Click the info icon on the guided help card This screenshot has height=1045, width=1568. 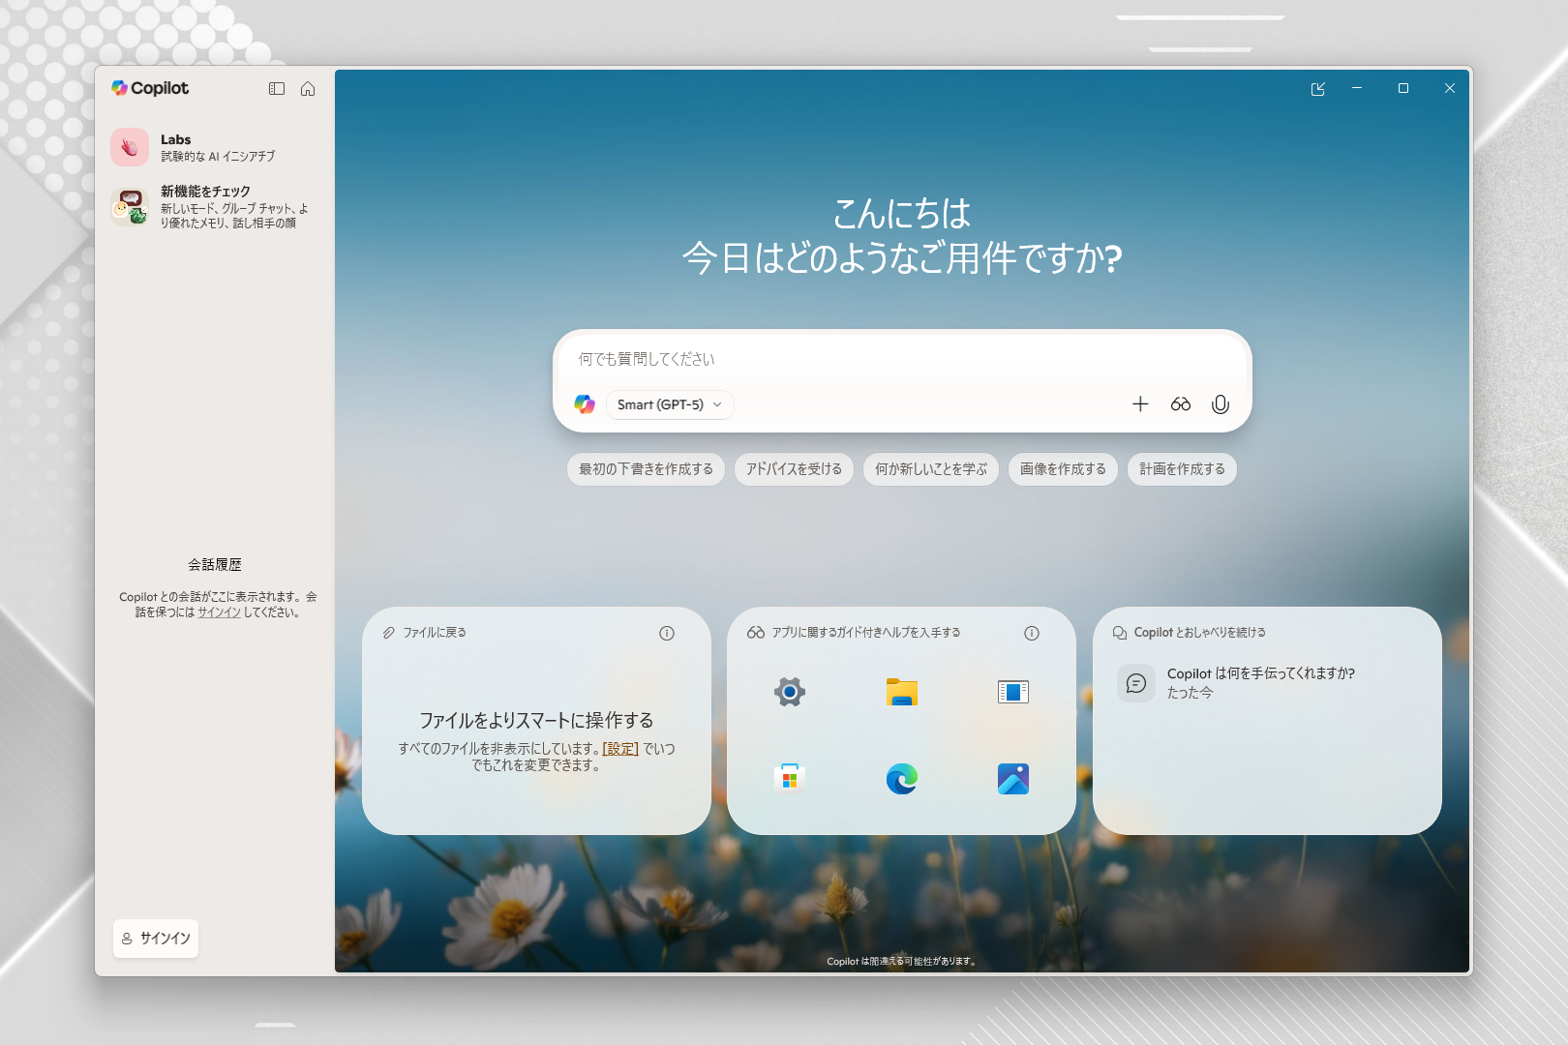coord(1032,633)
